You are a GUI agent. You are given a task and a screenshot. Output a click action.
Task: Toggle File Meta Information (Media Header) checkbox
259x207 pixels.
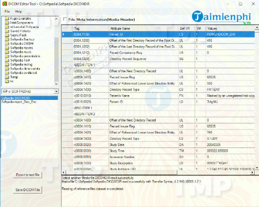[x=65, y=19]
